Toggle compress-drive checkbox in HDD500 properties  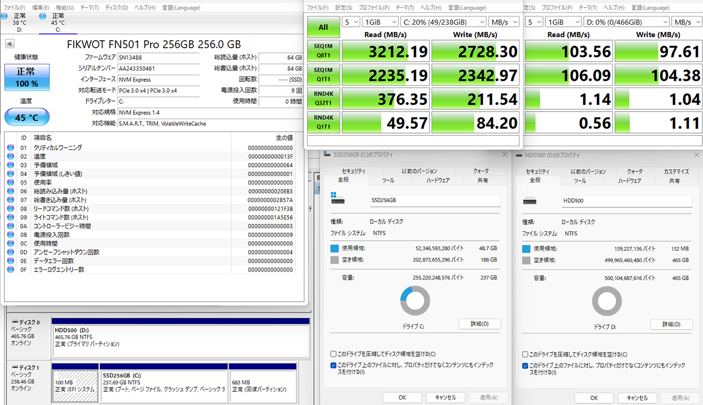tap(526, 354)
